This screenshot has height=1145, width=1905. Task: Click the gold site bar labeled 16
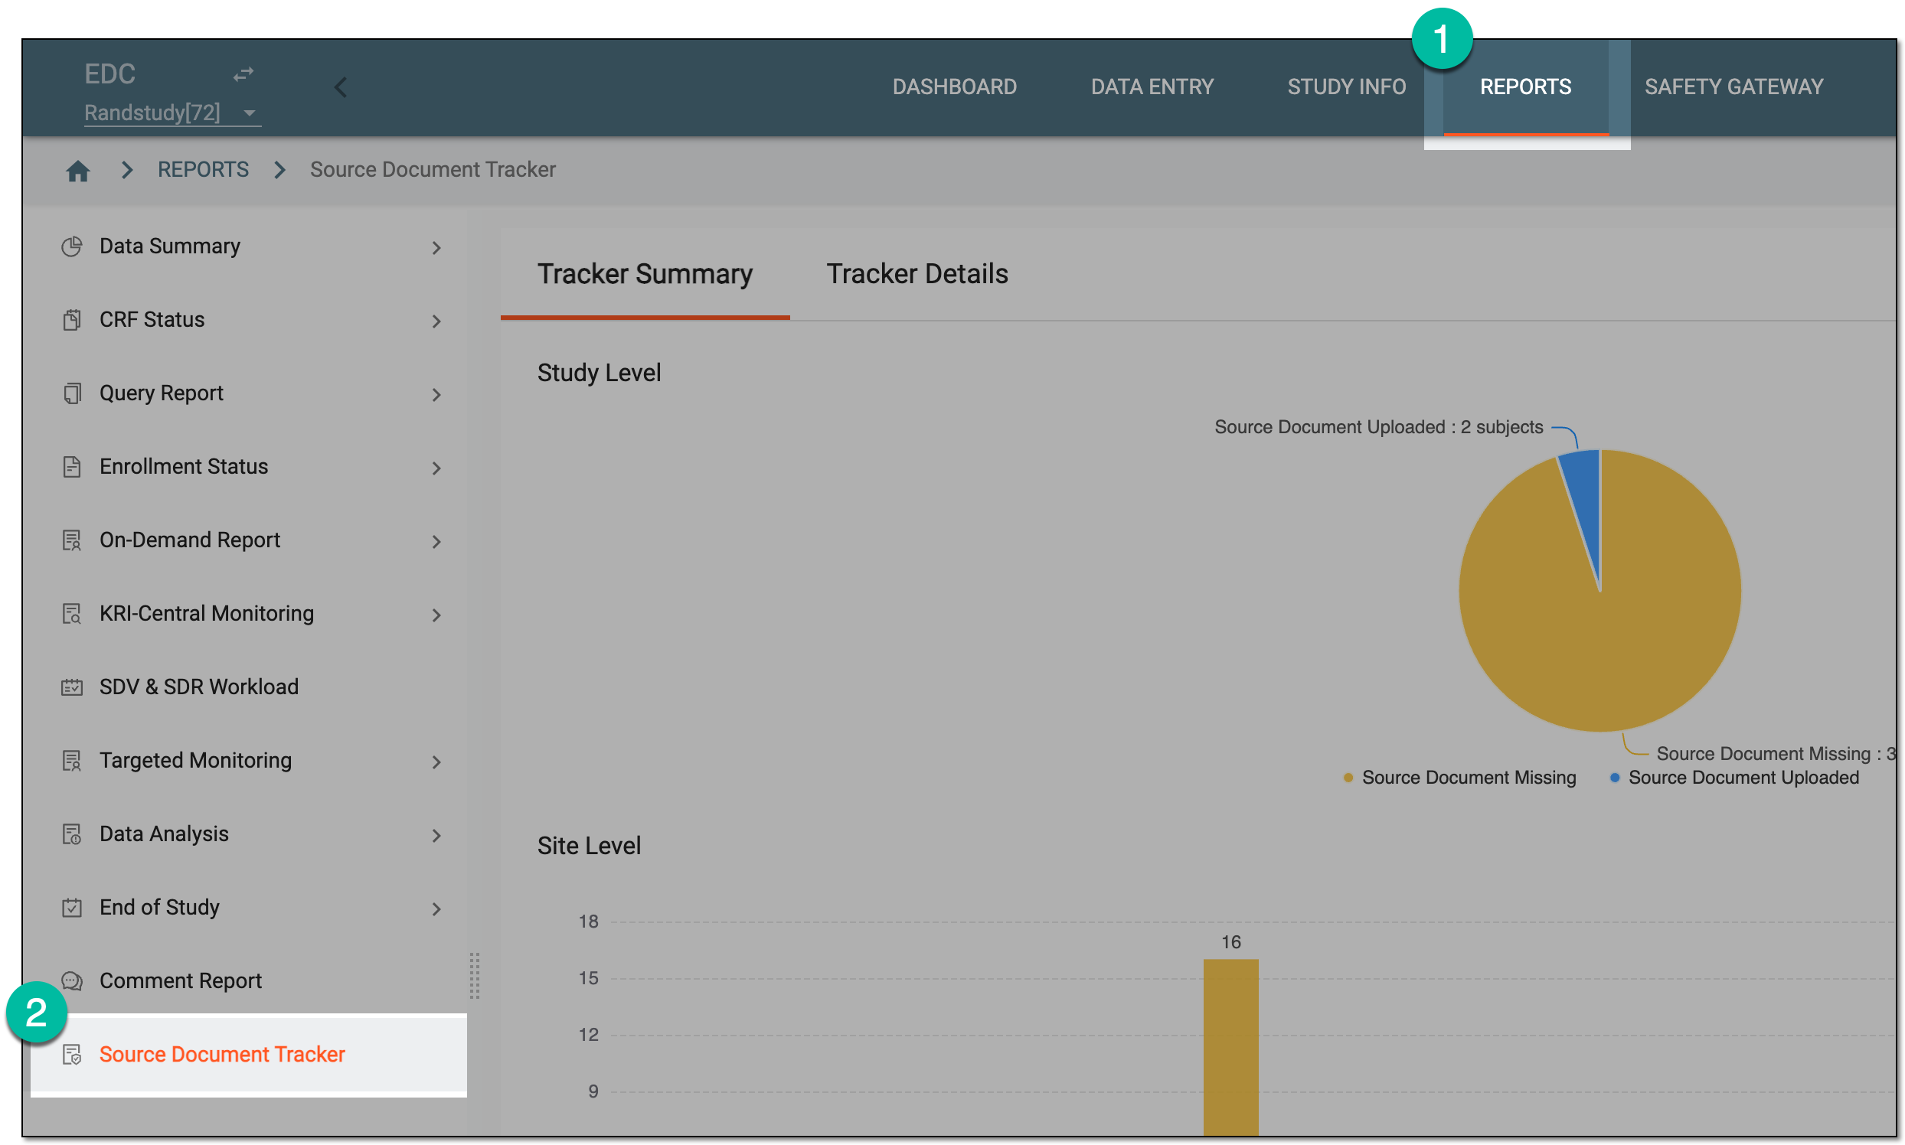[x=1230, y=1046]
